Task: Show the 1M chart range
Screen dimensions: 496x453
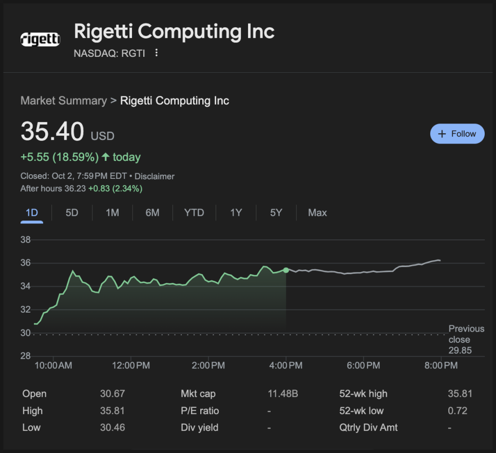Action: coord(112,213)
